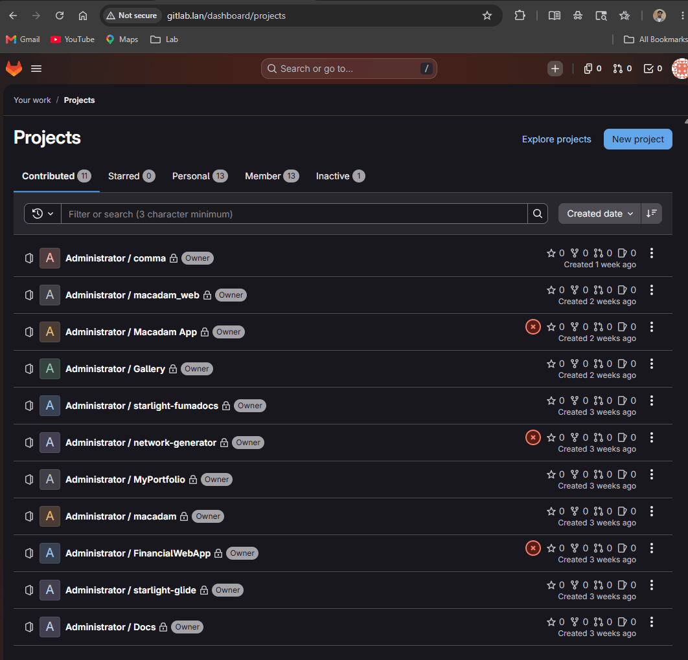Screen dimensions: 688x660
Task: Toggle the hamburger sidebar menu
Action: pos(36,69)
